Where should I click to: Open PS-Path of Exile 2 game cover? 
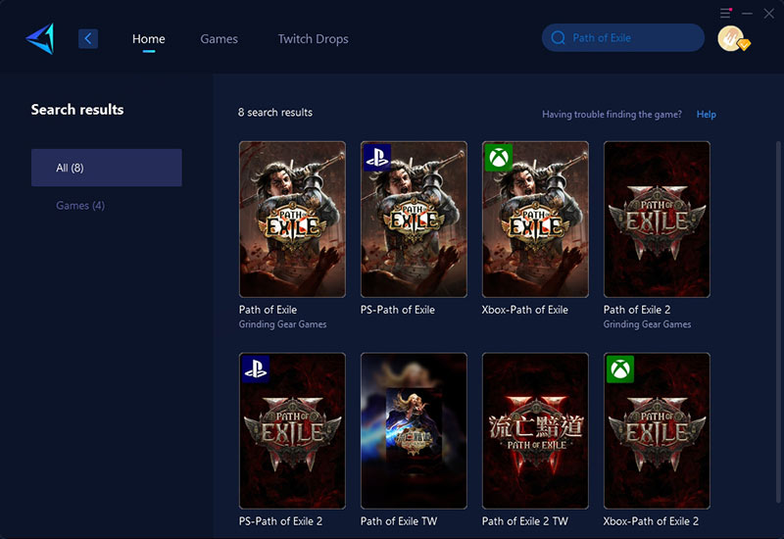click(292, 430)
